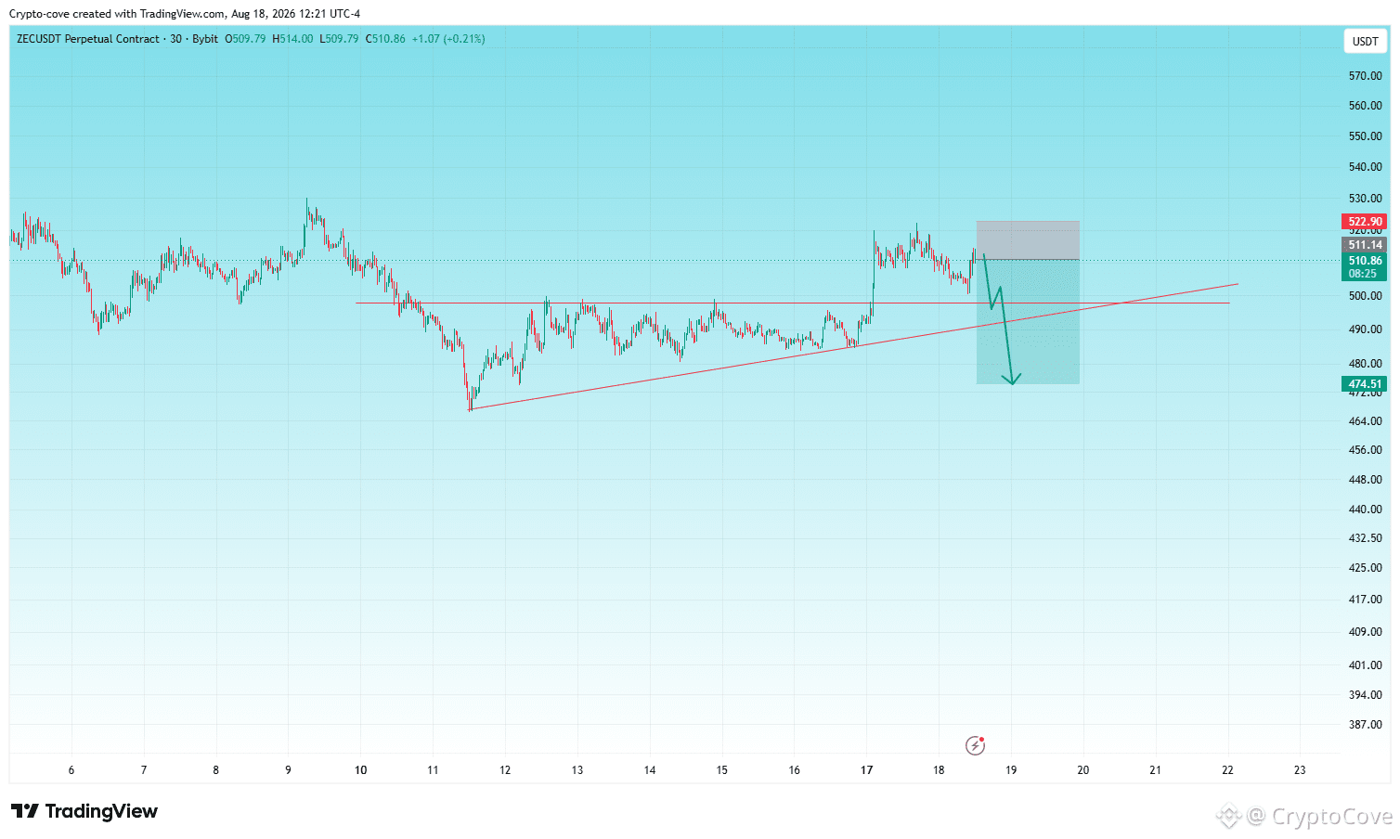Click the 30 interval label in the chart legend

[176, 39]
